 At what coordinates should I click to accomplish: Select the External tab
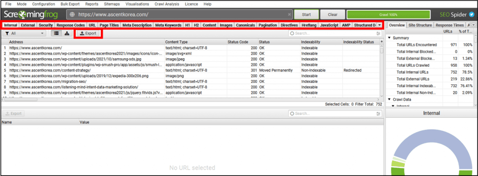coord(28,25)
